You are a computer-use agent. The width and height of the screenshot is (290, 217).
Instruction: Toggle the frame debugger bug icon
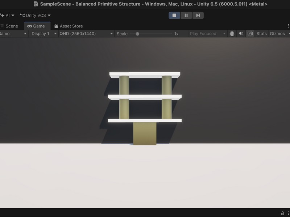[x=232, y=34]
